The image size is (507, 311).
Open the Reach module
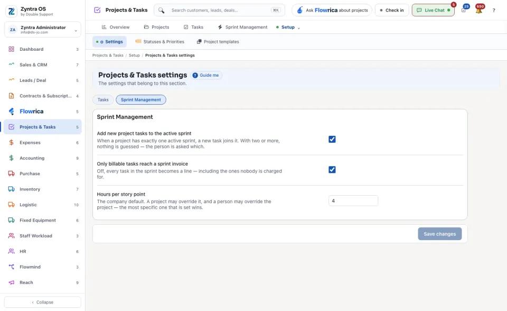43,282
